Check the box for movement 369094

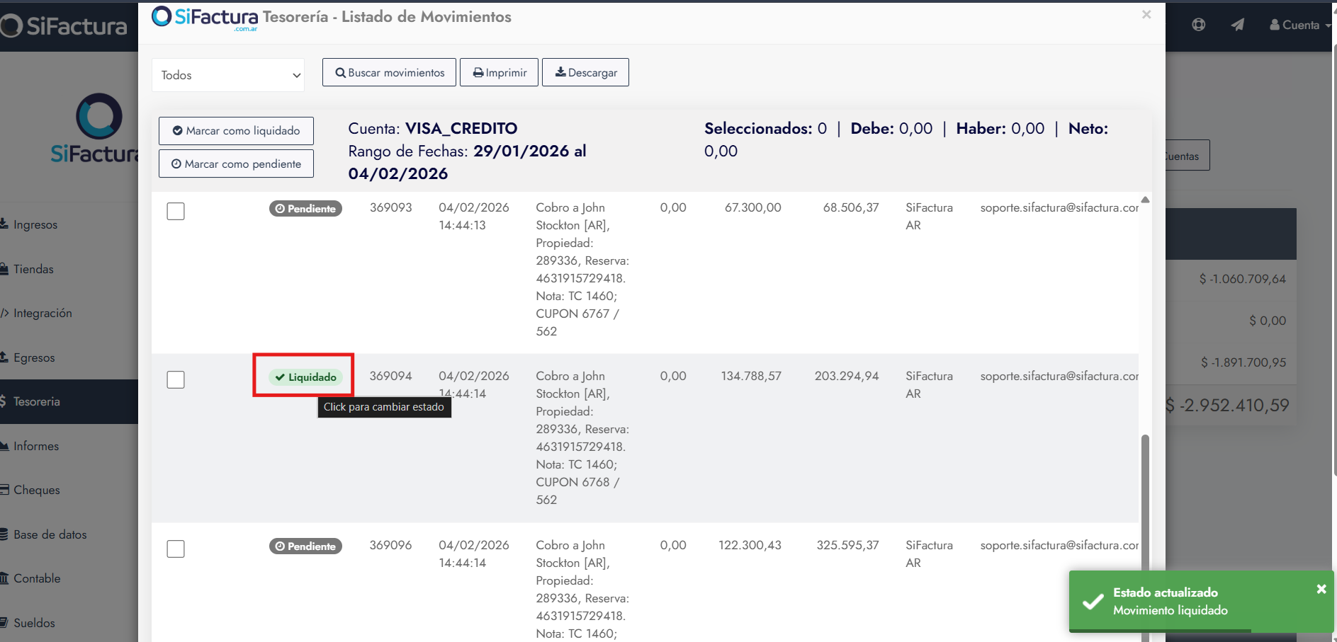176,380
